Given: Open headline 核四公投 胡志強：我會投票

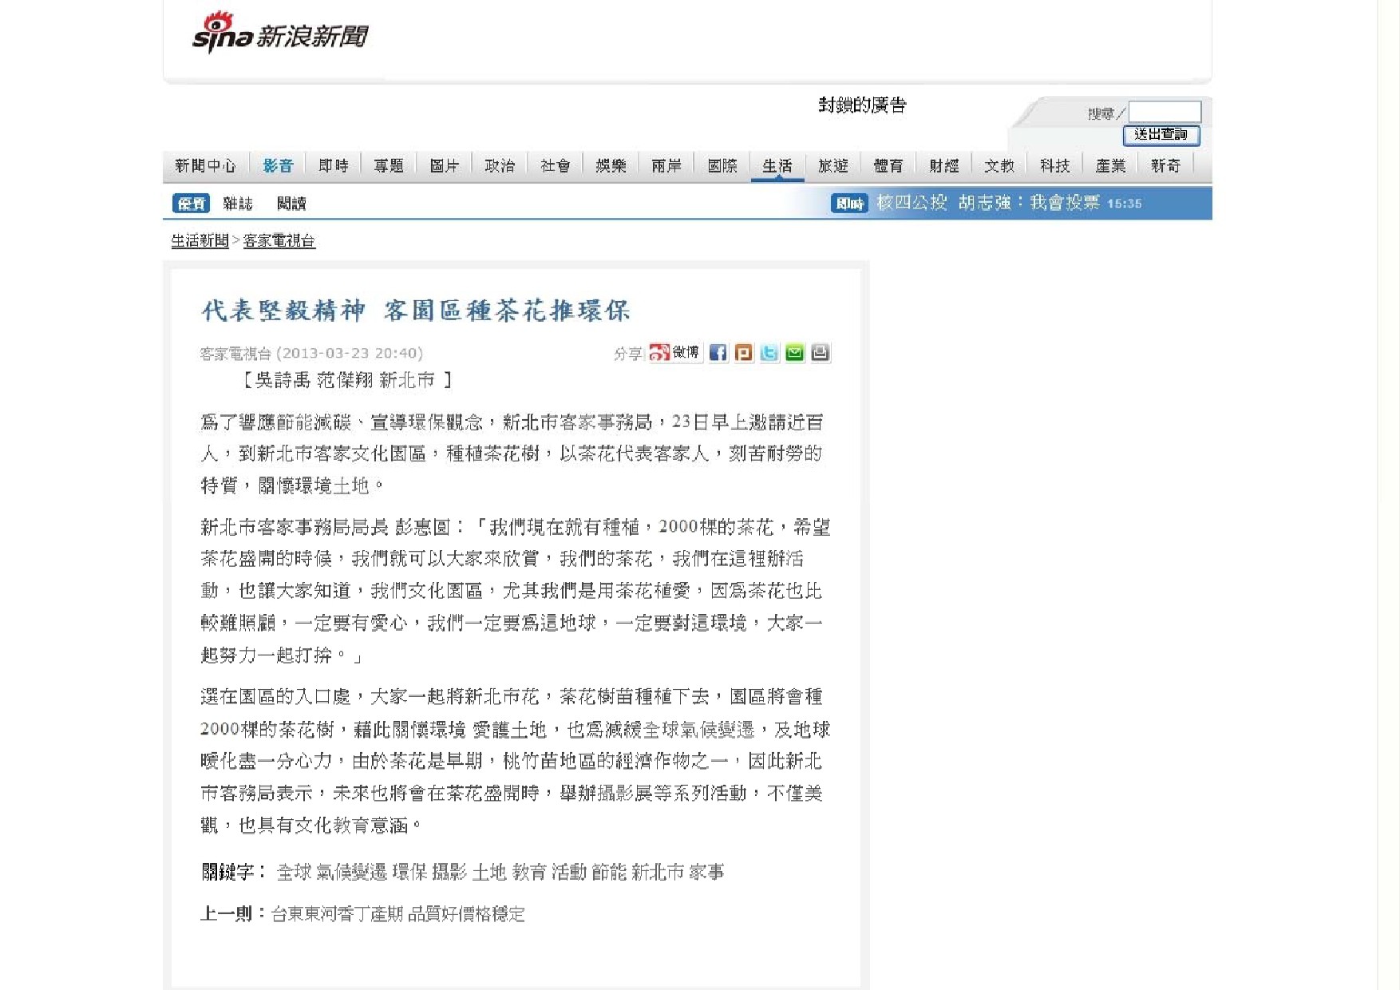Looking at the screenshot, I should (x=988, y=203).
